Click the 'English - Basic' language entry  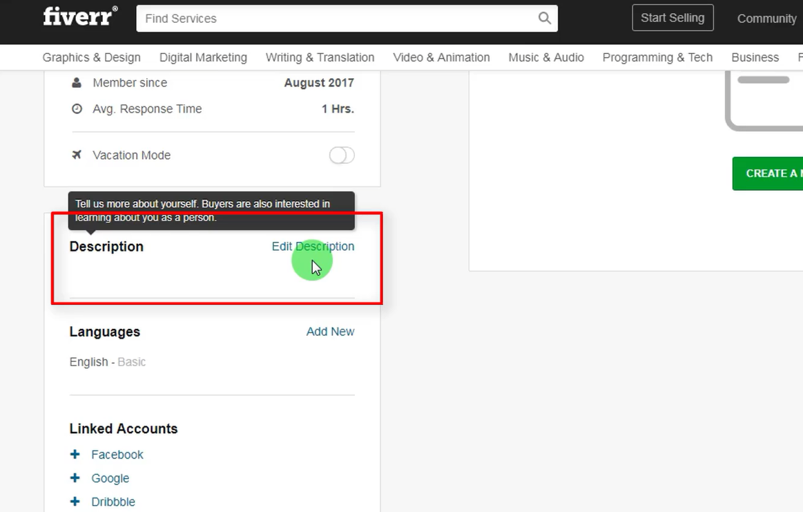coord(108,362)
